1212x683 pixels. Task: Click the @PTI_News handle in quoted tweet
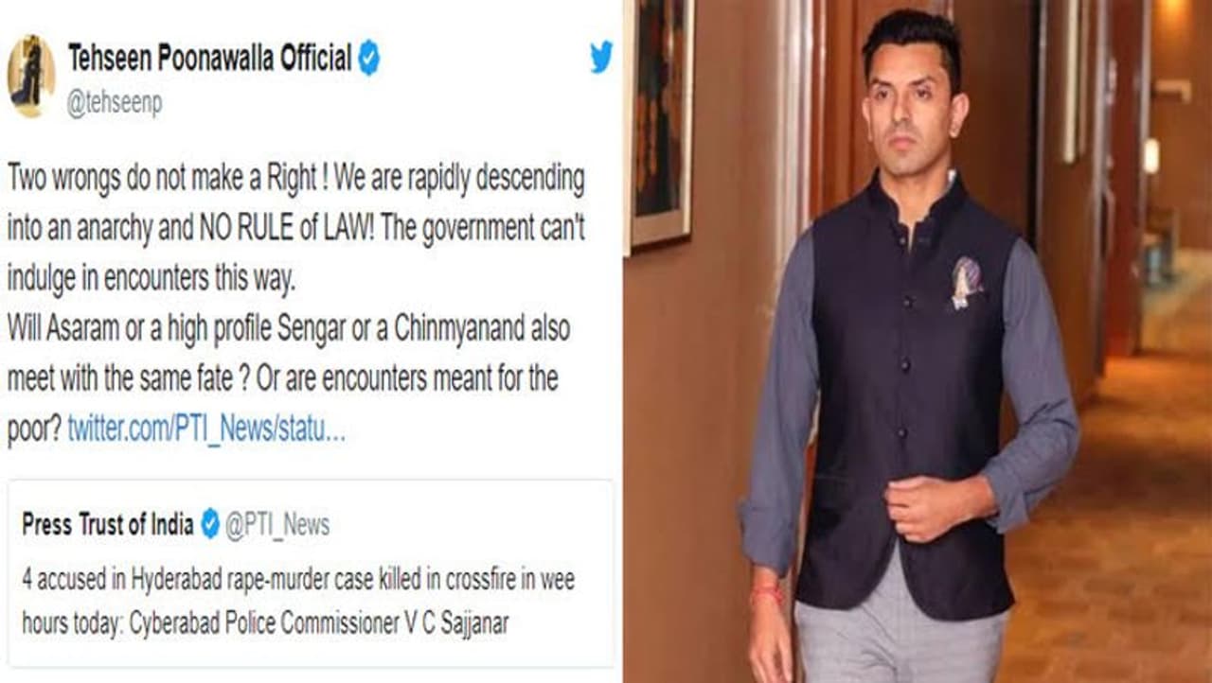(277, 524)
